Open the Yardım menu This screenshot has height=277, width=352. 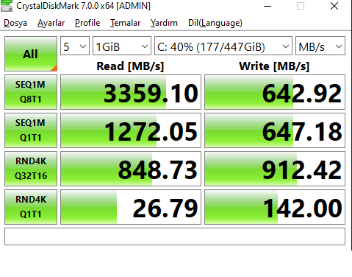(164, 23)
